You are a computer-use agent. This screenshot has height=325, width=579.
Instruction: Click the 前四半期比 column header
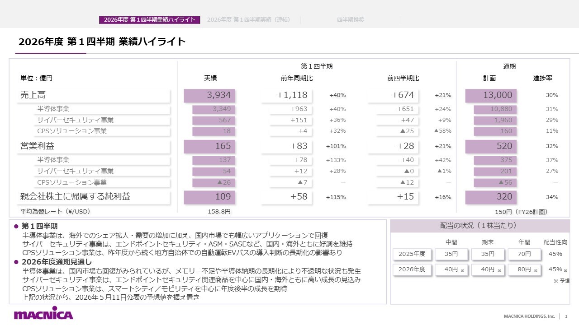click(403, 78)
